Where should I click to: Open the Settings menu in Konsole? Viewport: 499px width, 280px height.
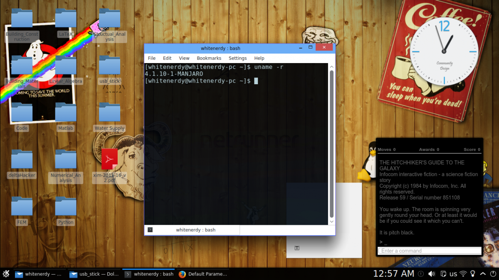coord(238,58)
